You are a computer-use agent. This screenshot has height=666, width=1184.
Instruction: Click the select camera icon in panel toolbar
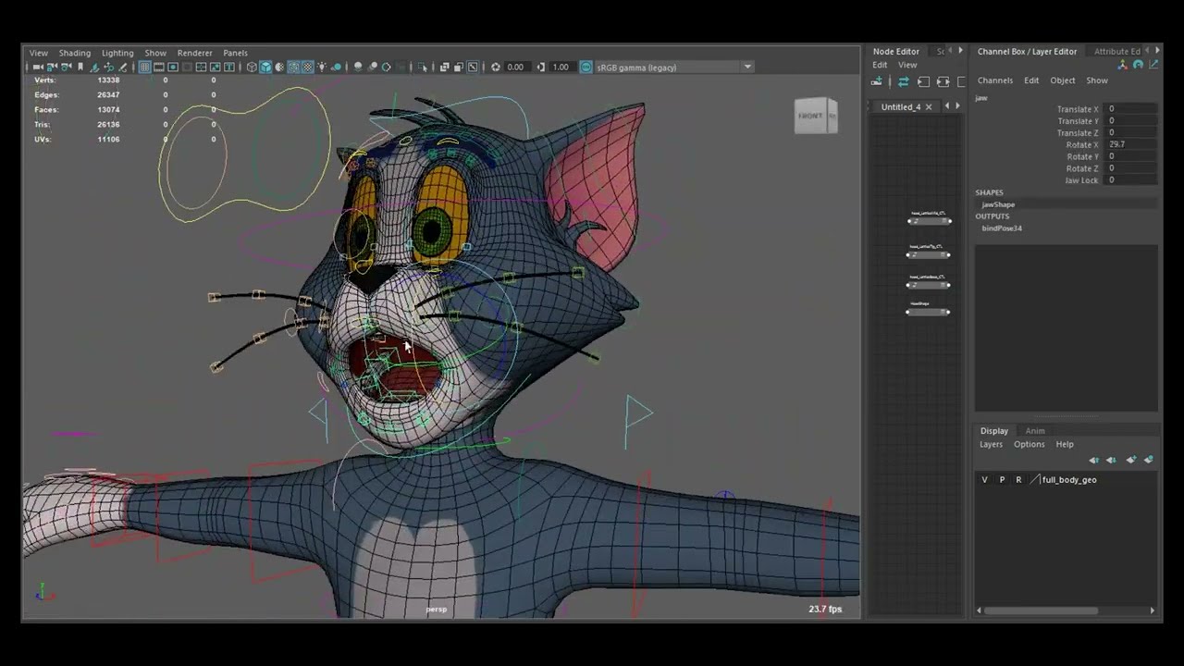[x=37, y=68]
